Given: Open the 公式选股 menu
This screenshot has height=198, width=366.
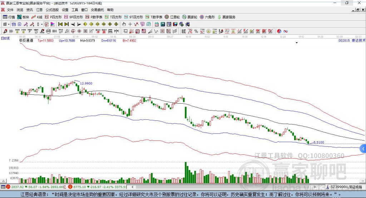Looking at the screenshot, I should [x=52, y=10].
